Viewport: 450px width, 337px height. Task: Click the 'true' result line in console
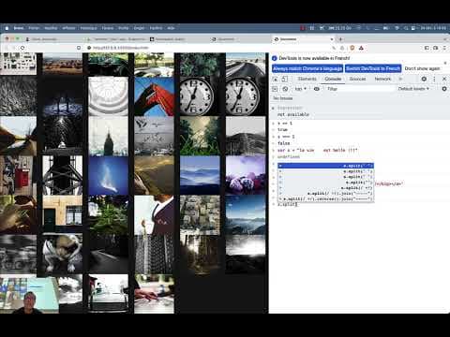(x=282, y=129)
